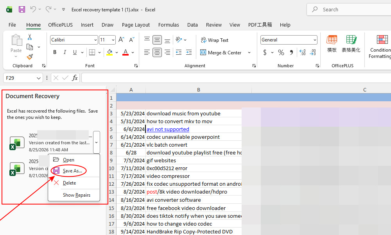Screen dimensions: 391x235
Task: Click the Name Box showing F29
Action: click(23, 78)
